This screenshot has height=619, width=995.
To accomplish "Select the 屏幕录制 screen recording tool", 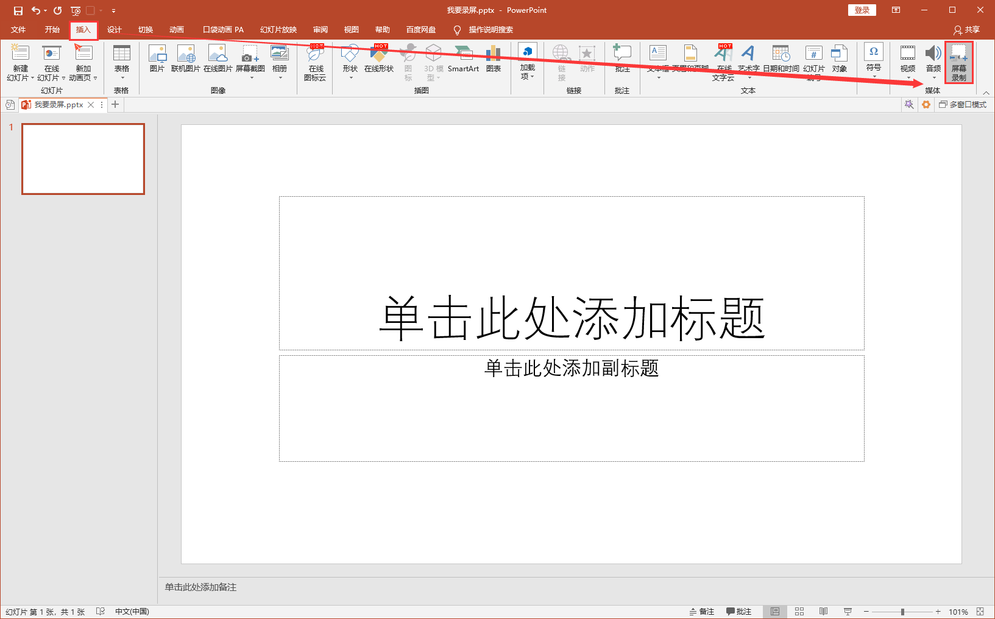I will click(x=958, y=61).
